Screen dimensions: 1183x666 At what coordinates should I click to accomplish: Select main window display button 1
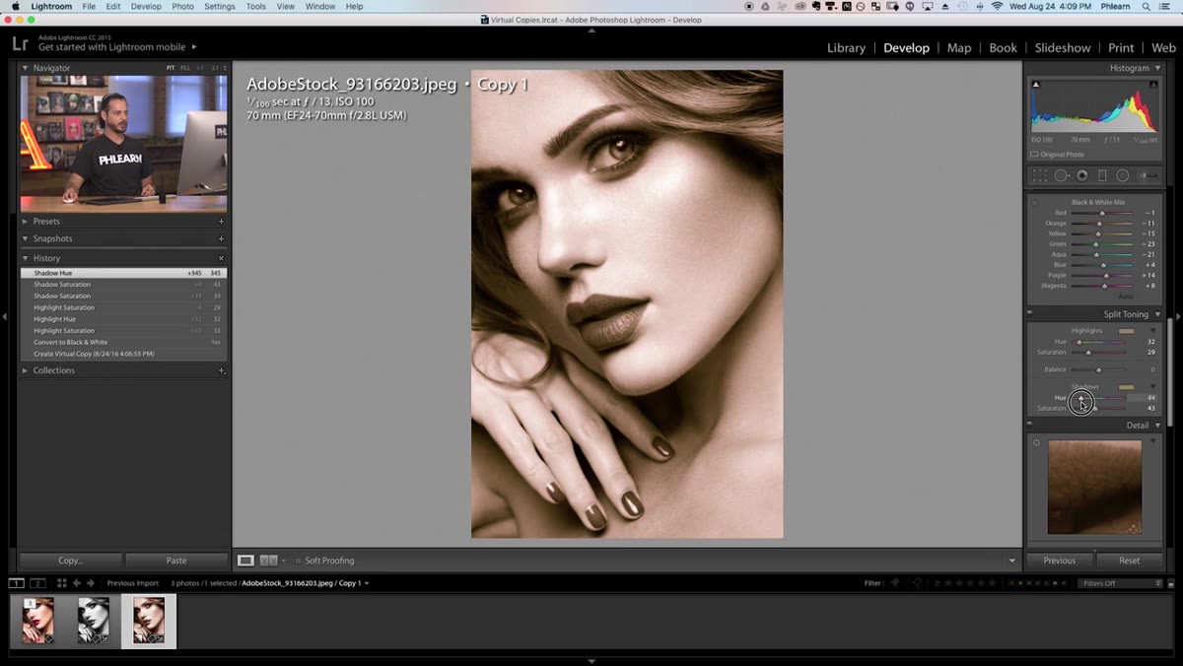click(17, 583)
